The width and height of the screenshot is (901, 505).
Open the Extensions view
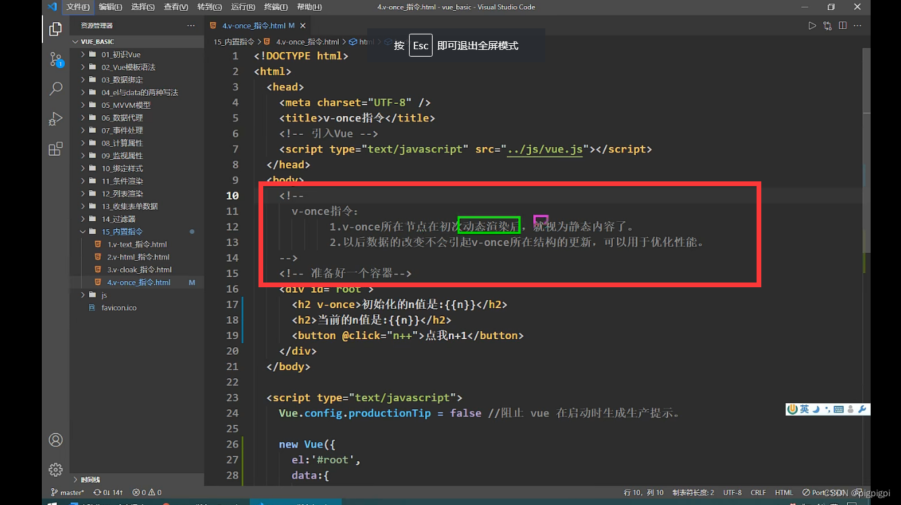[56, 149]
